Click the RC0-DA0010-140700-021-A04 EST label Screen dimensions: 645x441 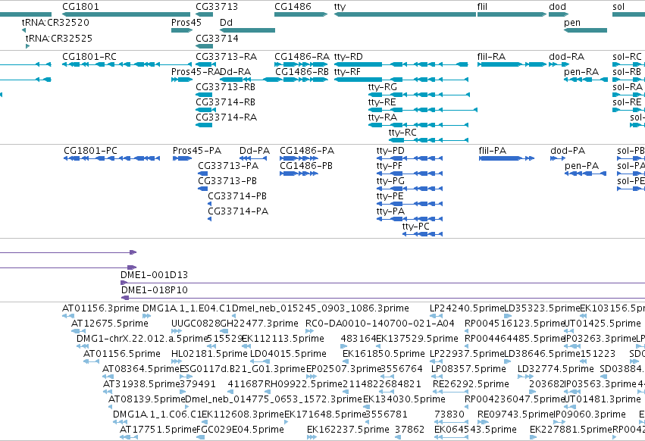(380, 324)
